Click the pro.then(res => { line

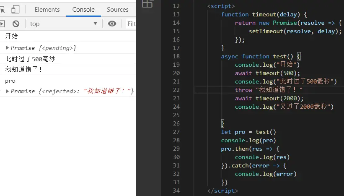click(x=250, y=149)
